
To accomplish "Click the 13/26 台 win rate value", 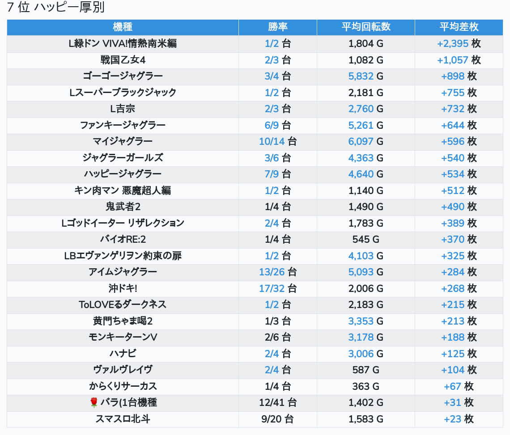I will pos(278,272).
